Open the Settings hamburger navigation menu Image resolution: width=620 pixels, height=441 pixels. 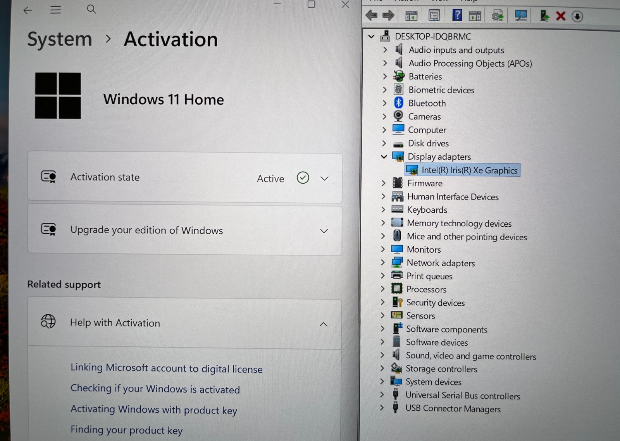[x=55, y=10]
